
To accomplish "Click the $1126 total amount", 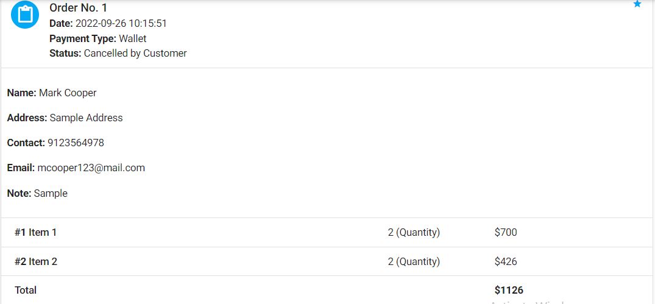I will pyautogui.click(x=509, y=290).
